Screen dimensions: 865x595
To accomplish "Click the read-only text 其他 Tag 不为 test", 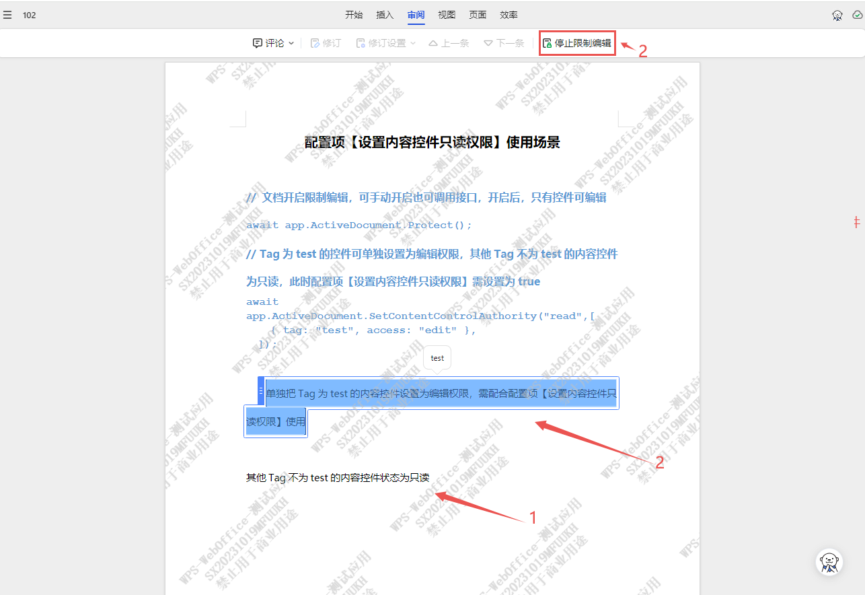I will pyautogui.click(x=338, y=478).
